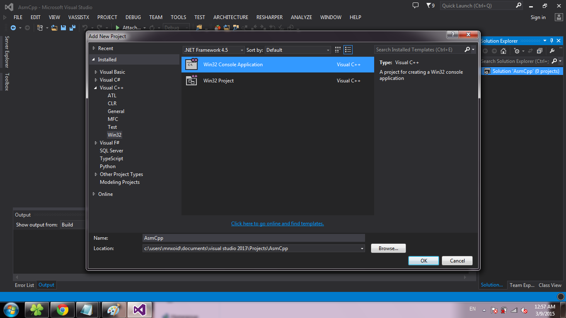Click the template search magnifier icon
This screenshot has height=318, width=566.
coord(467,50)
